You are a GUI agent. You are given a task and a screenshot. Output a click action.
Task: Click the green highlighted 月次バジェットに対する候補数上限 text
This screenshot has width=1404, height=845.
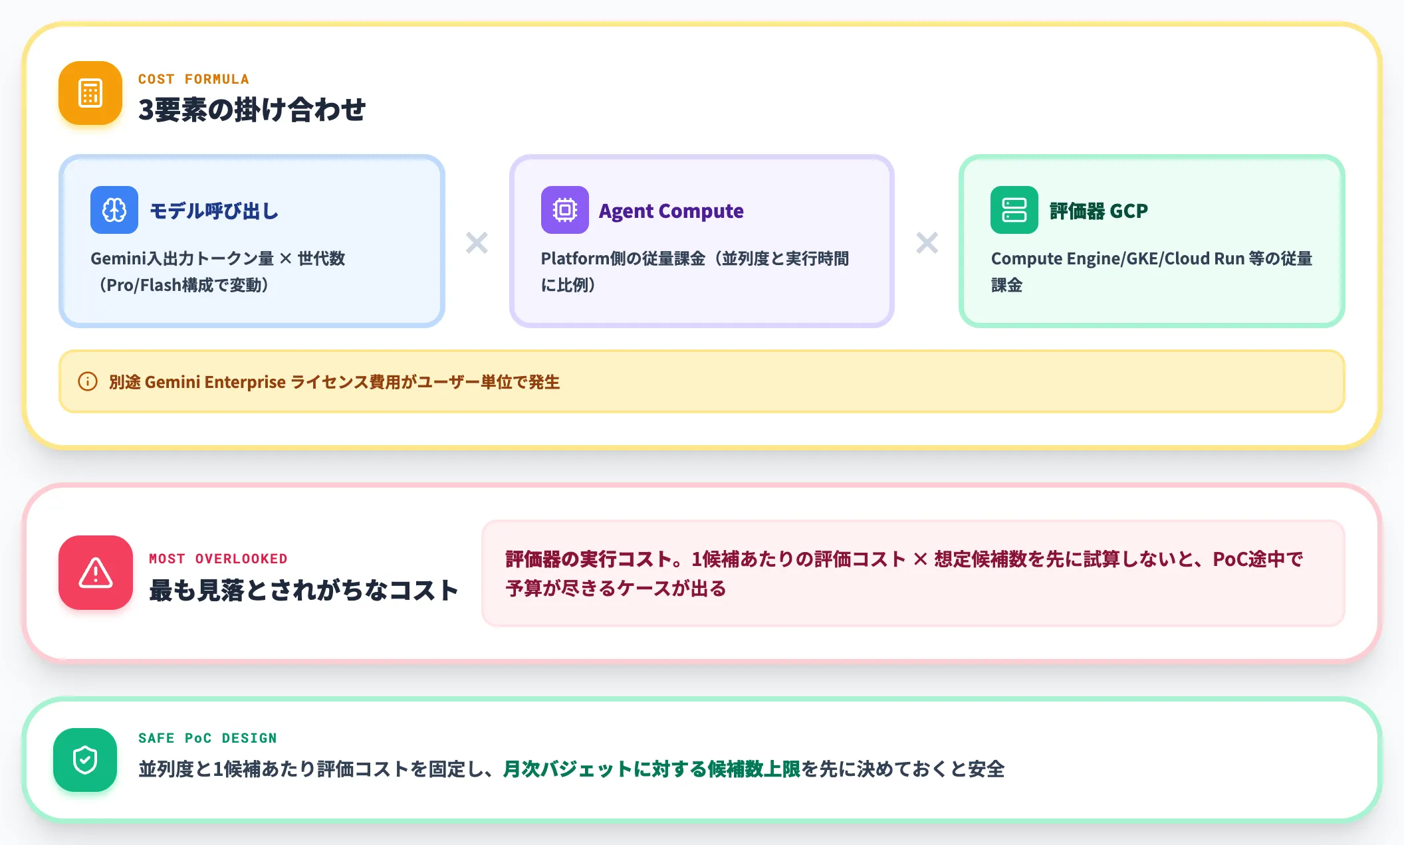651,769
